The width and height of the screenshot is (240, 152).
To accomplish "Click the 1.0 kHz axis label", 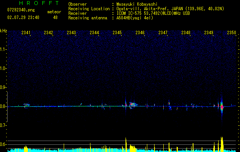I will [x=3, y=68].
